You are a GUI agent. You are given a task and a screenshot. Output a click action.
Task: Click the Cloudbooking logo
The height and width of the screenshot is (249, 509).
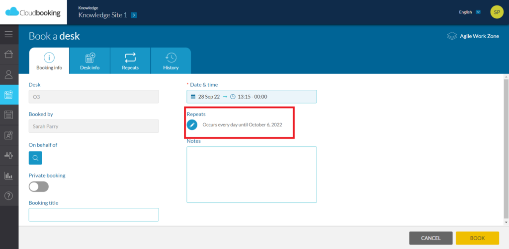click(33, 12)
